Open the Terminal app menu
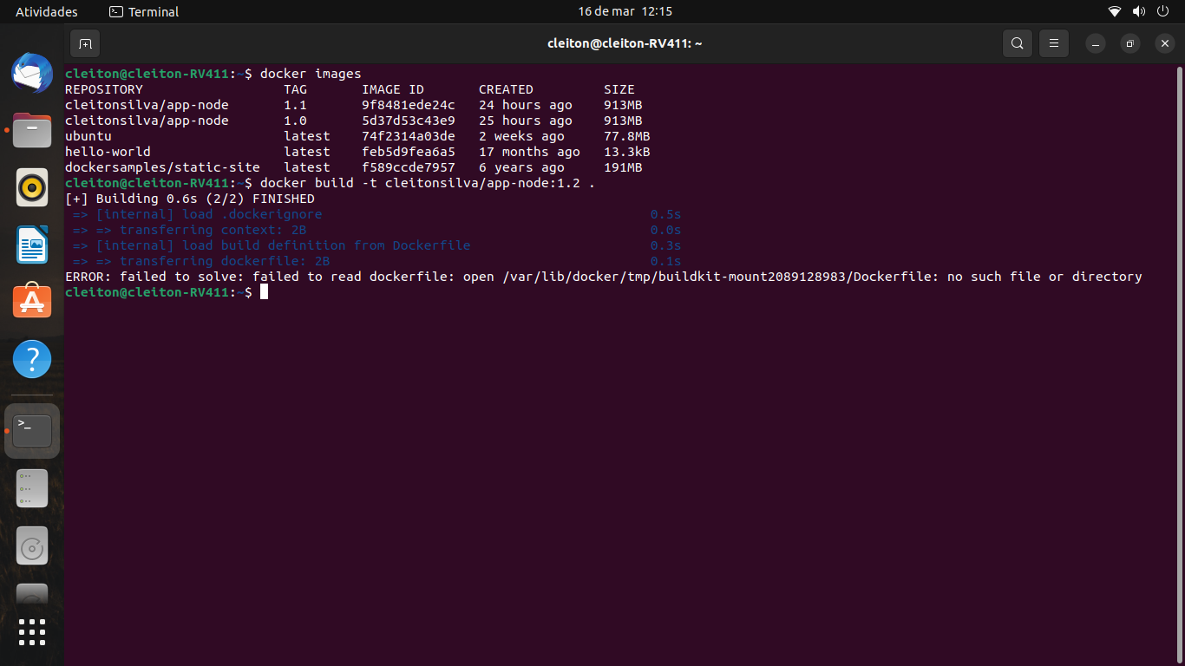Image resolution: width=1185 pixels, height=666 pixels. coord(144,12)
